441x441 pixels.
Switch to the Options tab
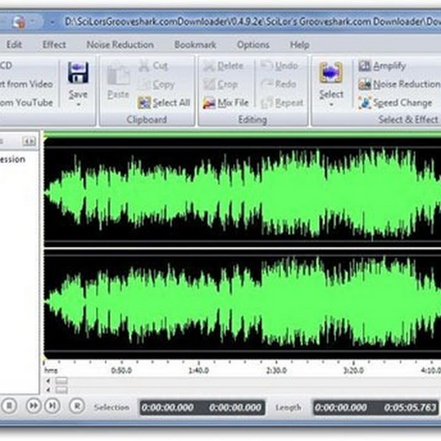pyautogui.click(x=253, y=45)
